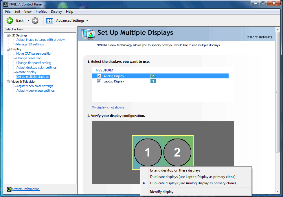Open Adjust video image settings task

pos(35,91)
